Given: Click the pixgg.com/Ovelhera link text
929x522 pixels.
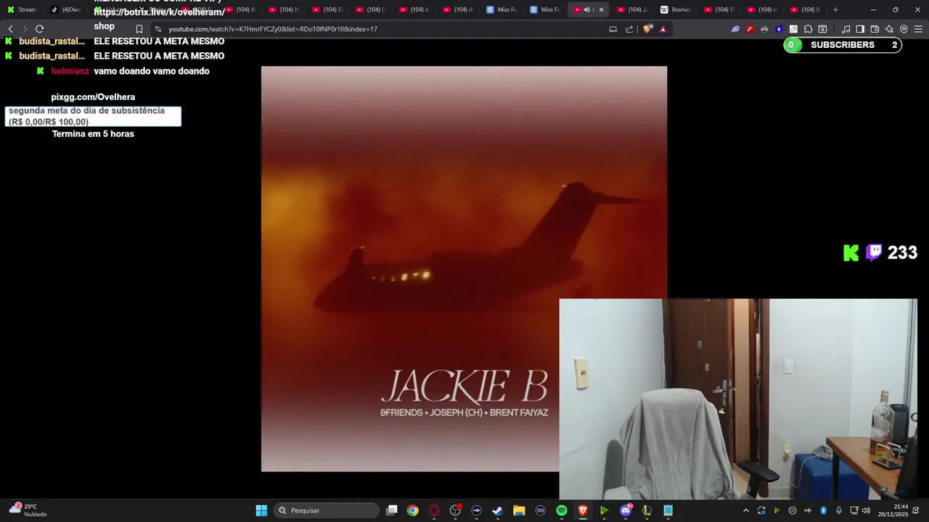Looking at the screenshot, I should pos(93,97).
